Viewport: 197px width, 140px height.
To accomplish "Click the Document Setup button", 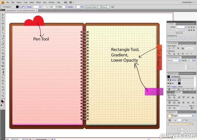I will pos(91,7).
